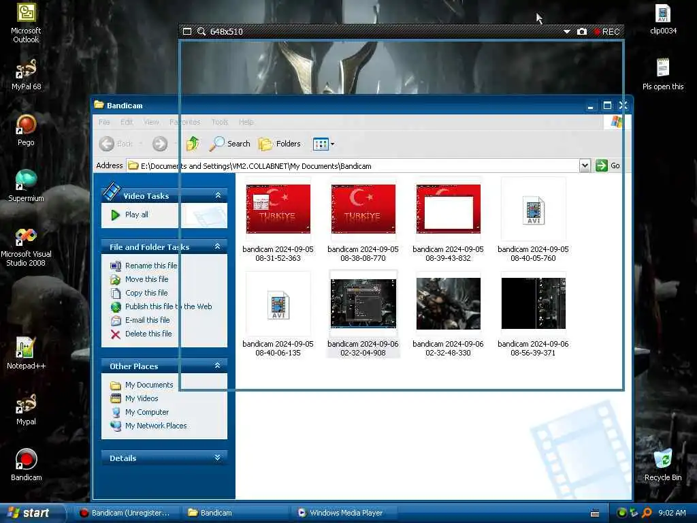
Task: Open Microsoft Visual Studio 2008 shortcut
Action: click(26, 247)
